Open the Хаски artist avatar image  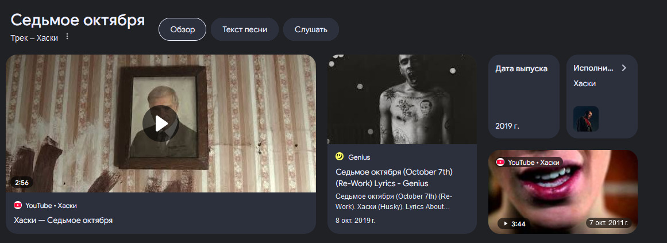(x=586, y=119)
